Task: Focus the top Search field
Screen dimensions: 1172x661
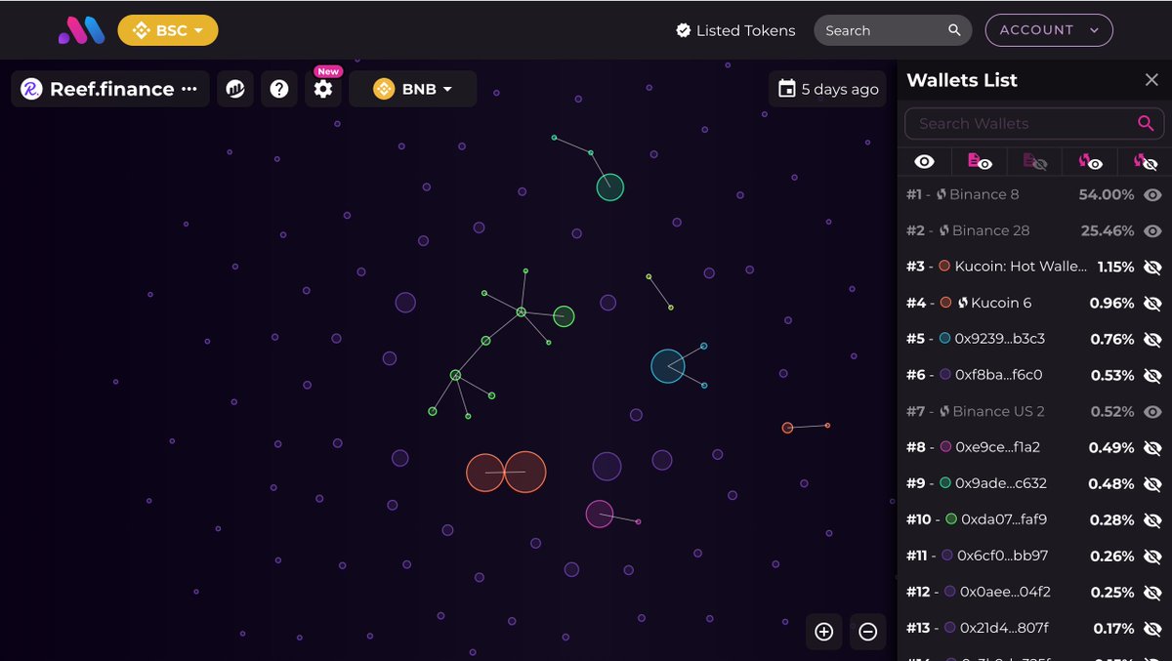Action: point(893,30)
